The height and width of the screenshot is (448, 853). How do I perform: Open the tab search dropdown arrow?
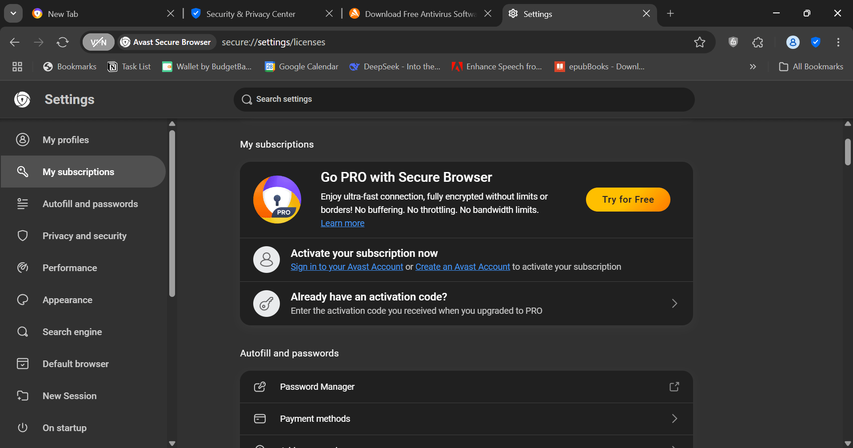[x=13, y=14]
